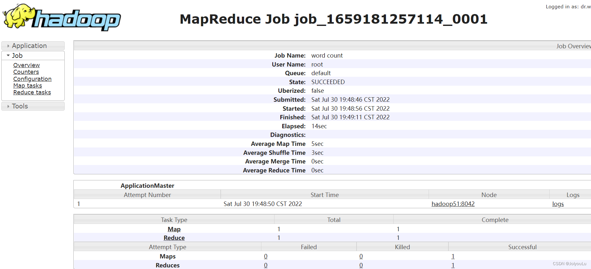Open failed Maps attempts count
The width and height of the screenshot is (591, 269).
pyautogui.click(x=266, y=257)
